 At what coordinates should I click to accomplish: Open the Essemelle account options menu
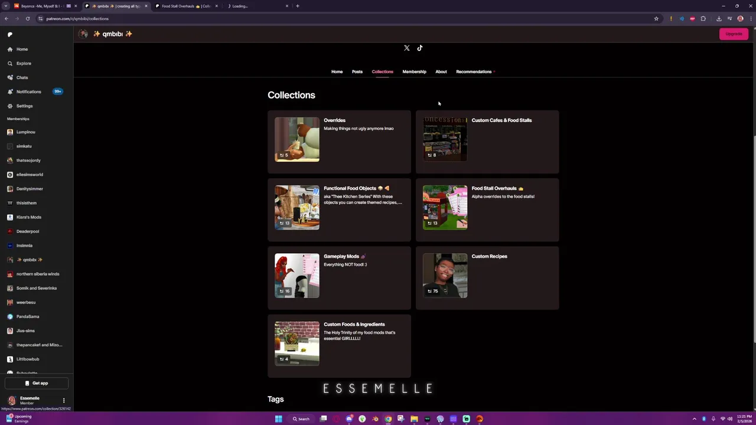(64, 400)
